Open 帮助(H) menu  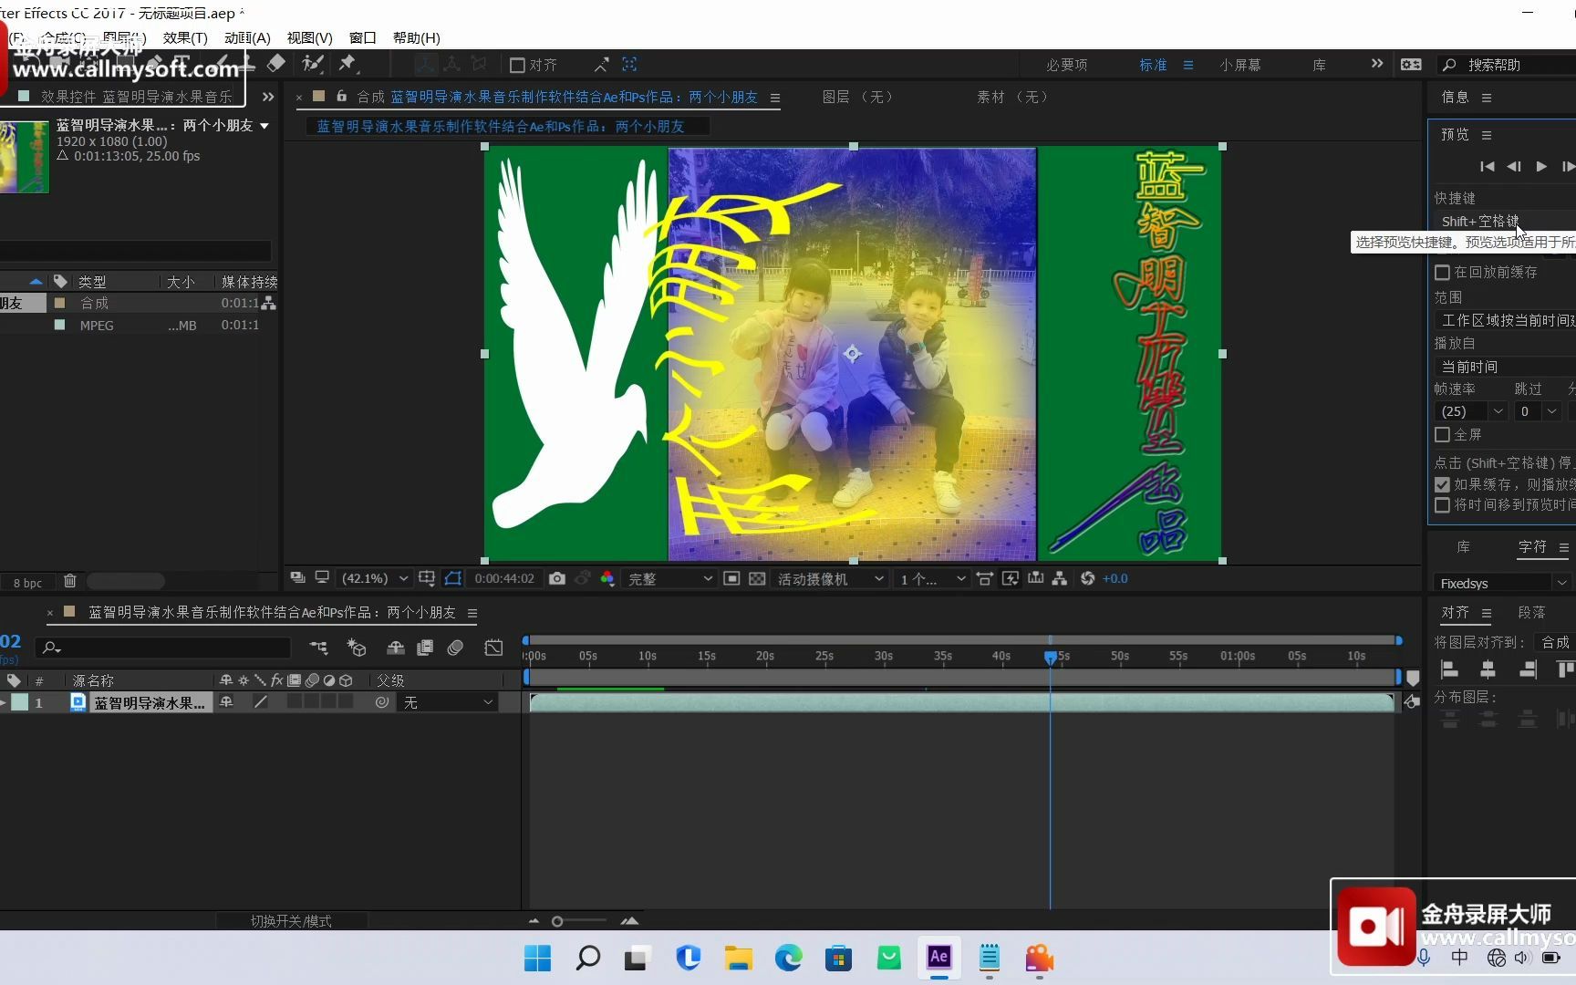(x=417, y=37)
